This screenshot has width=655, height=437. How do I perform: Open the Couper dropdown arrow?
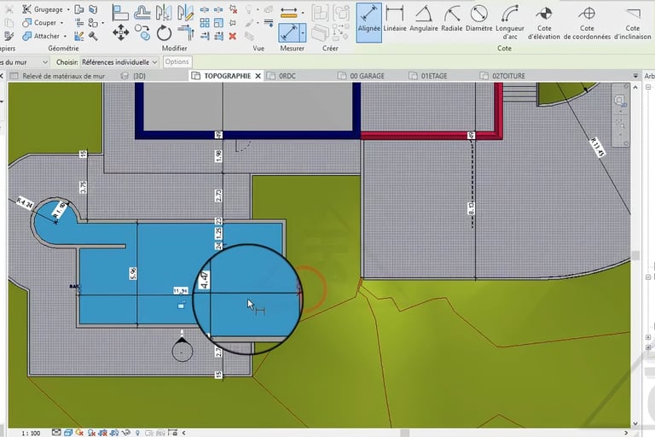pos(61,22)
